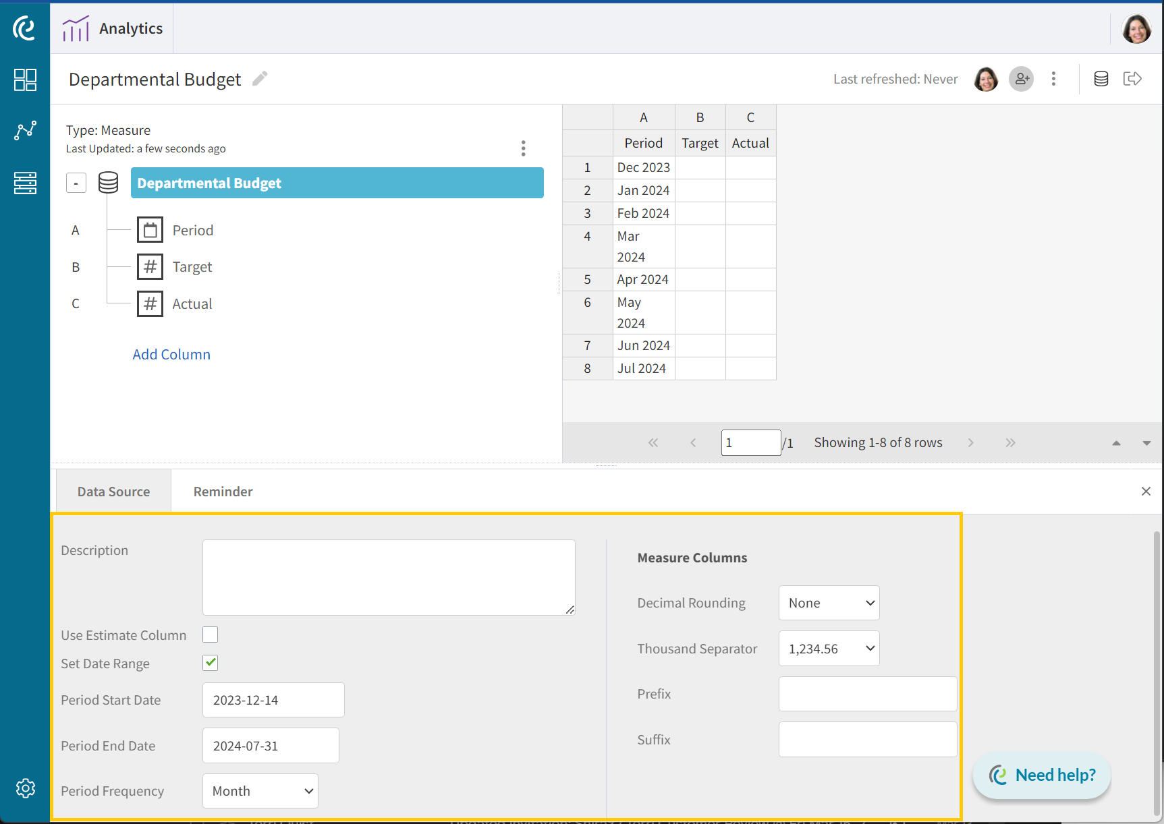Viewport: 1164px width, 824px height.
Task: Enable the Use Estimate Column checkbox
Action: pyautogui.click(x=210, y=635)
